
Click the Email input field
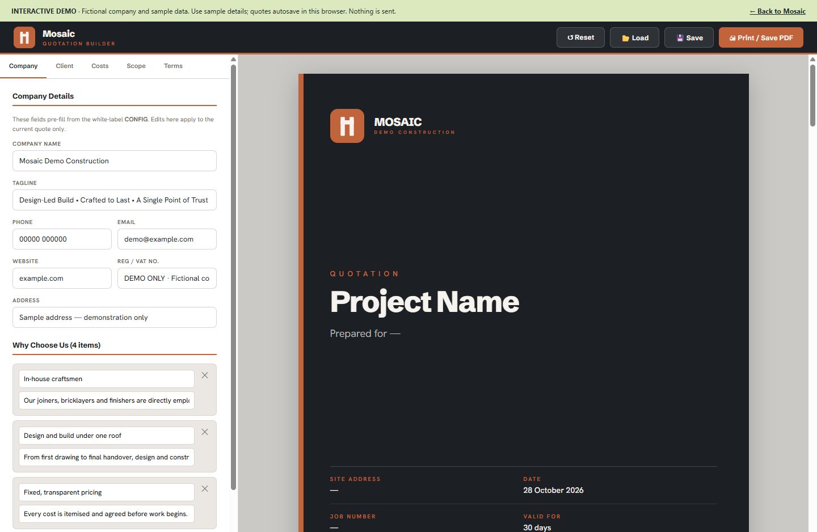coord(167,239)
